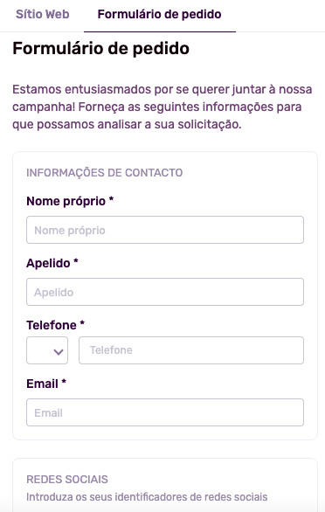The image size is (325, 512).
Task: Click into the Apelido input box
Action: (x=165, y=292)
